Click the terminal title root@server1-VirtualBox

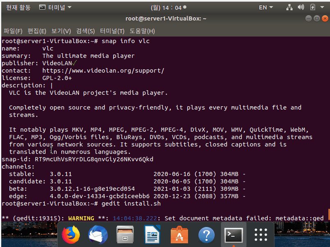(166, 19)
